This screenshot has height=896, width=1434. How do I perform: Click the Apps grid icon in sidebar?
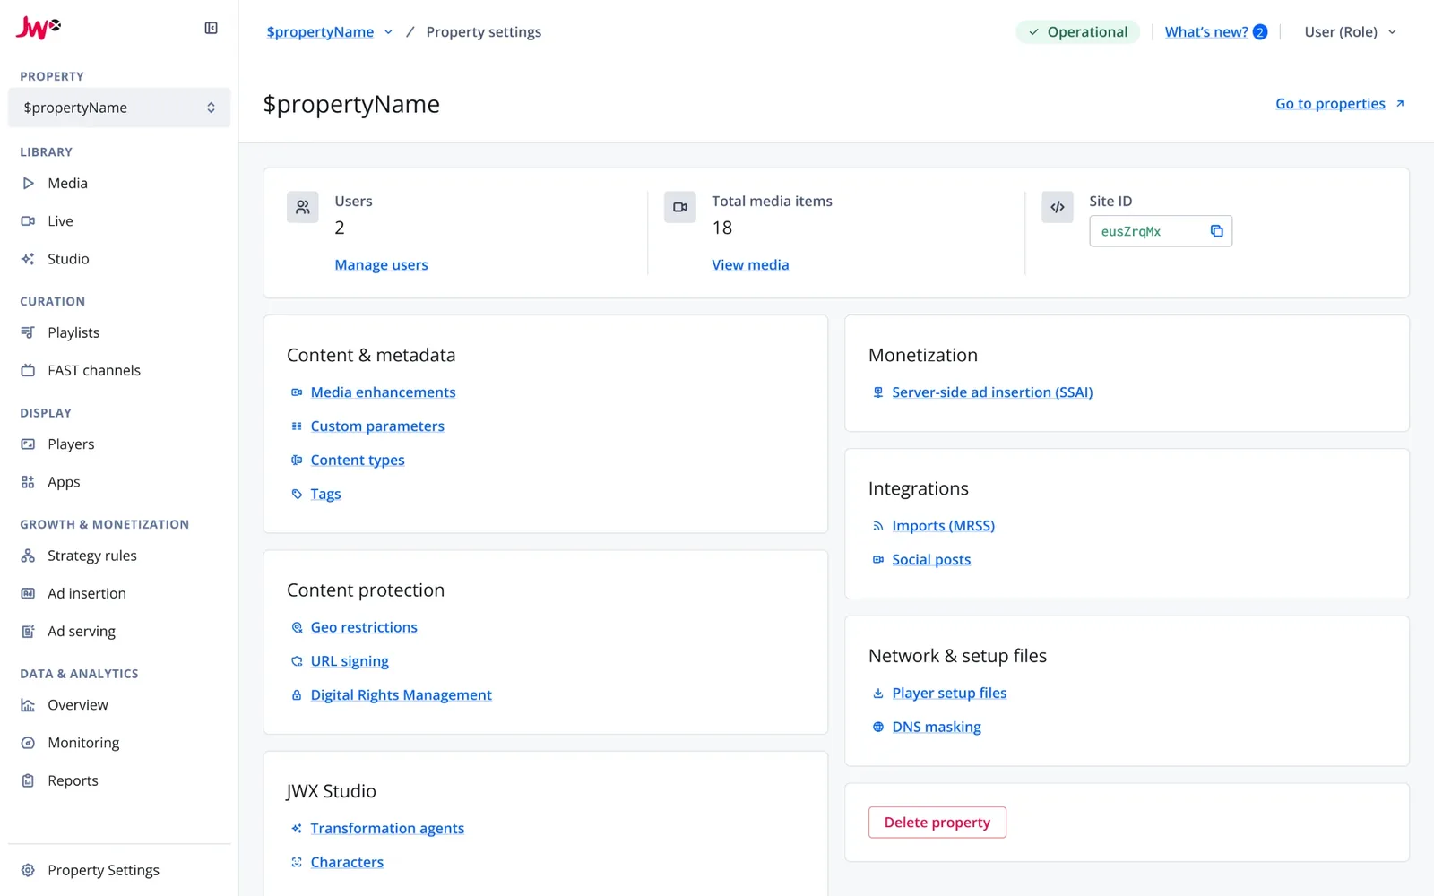[29, 482]
